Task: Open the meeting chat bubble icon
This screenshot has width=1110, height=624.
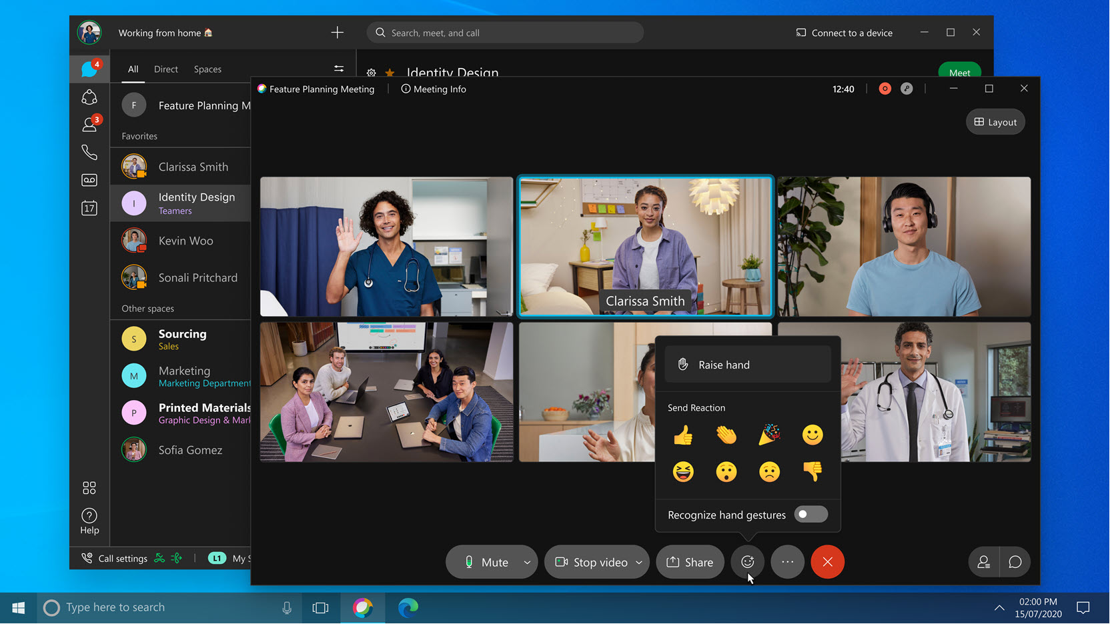Action: coord(1015,562)
